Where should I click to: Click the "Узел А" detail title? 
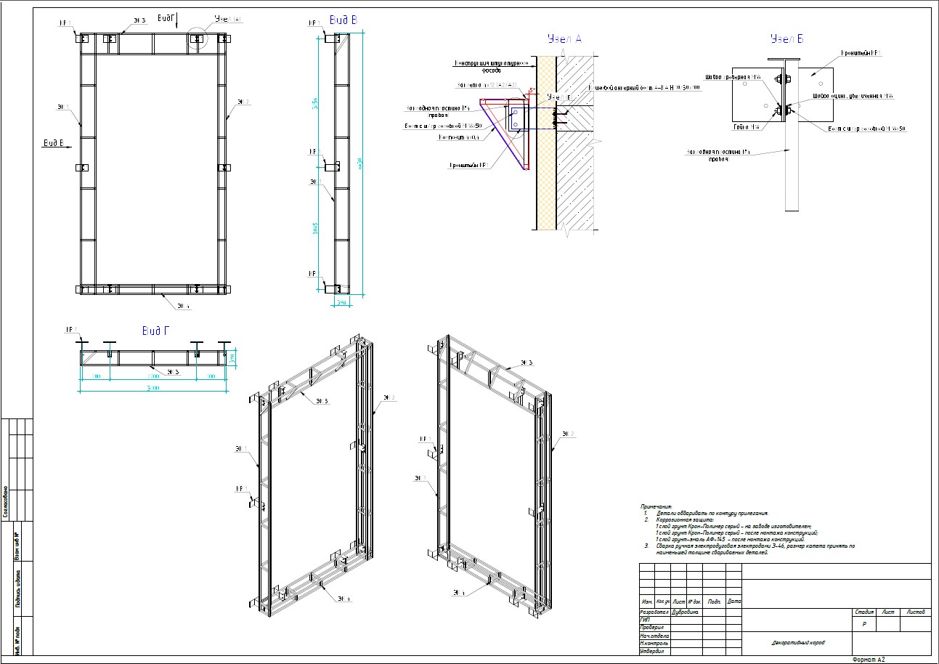564,40
